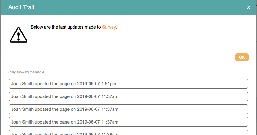The height and width of the screenshot is (135, 257).
Task: Click "Joan Smith" in the bottom cut-off entry
Action: tap(22, 133)
